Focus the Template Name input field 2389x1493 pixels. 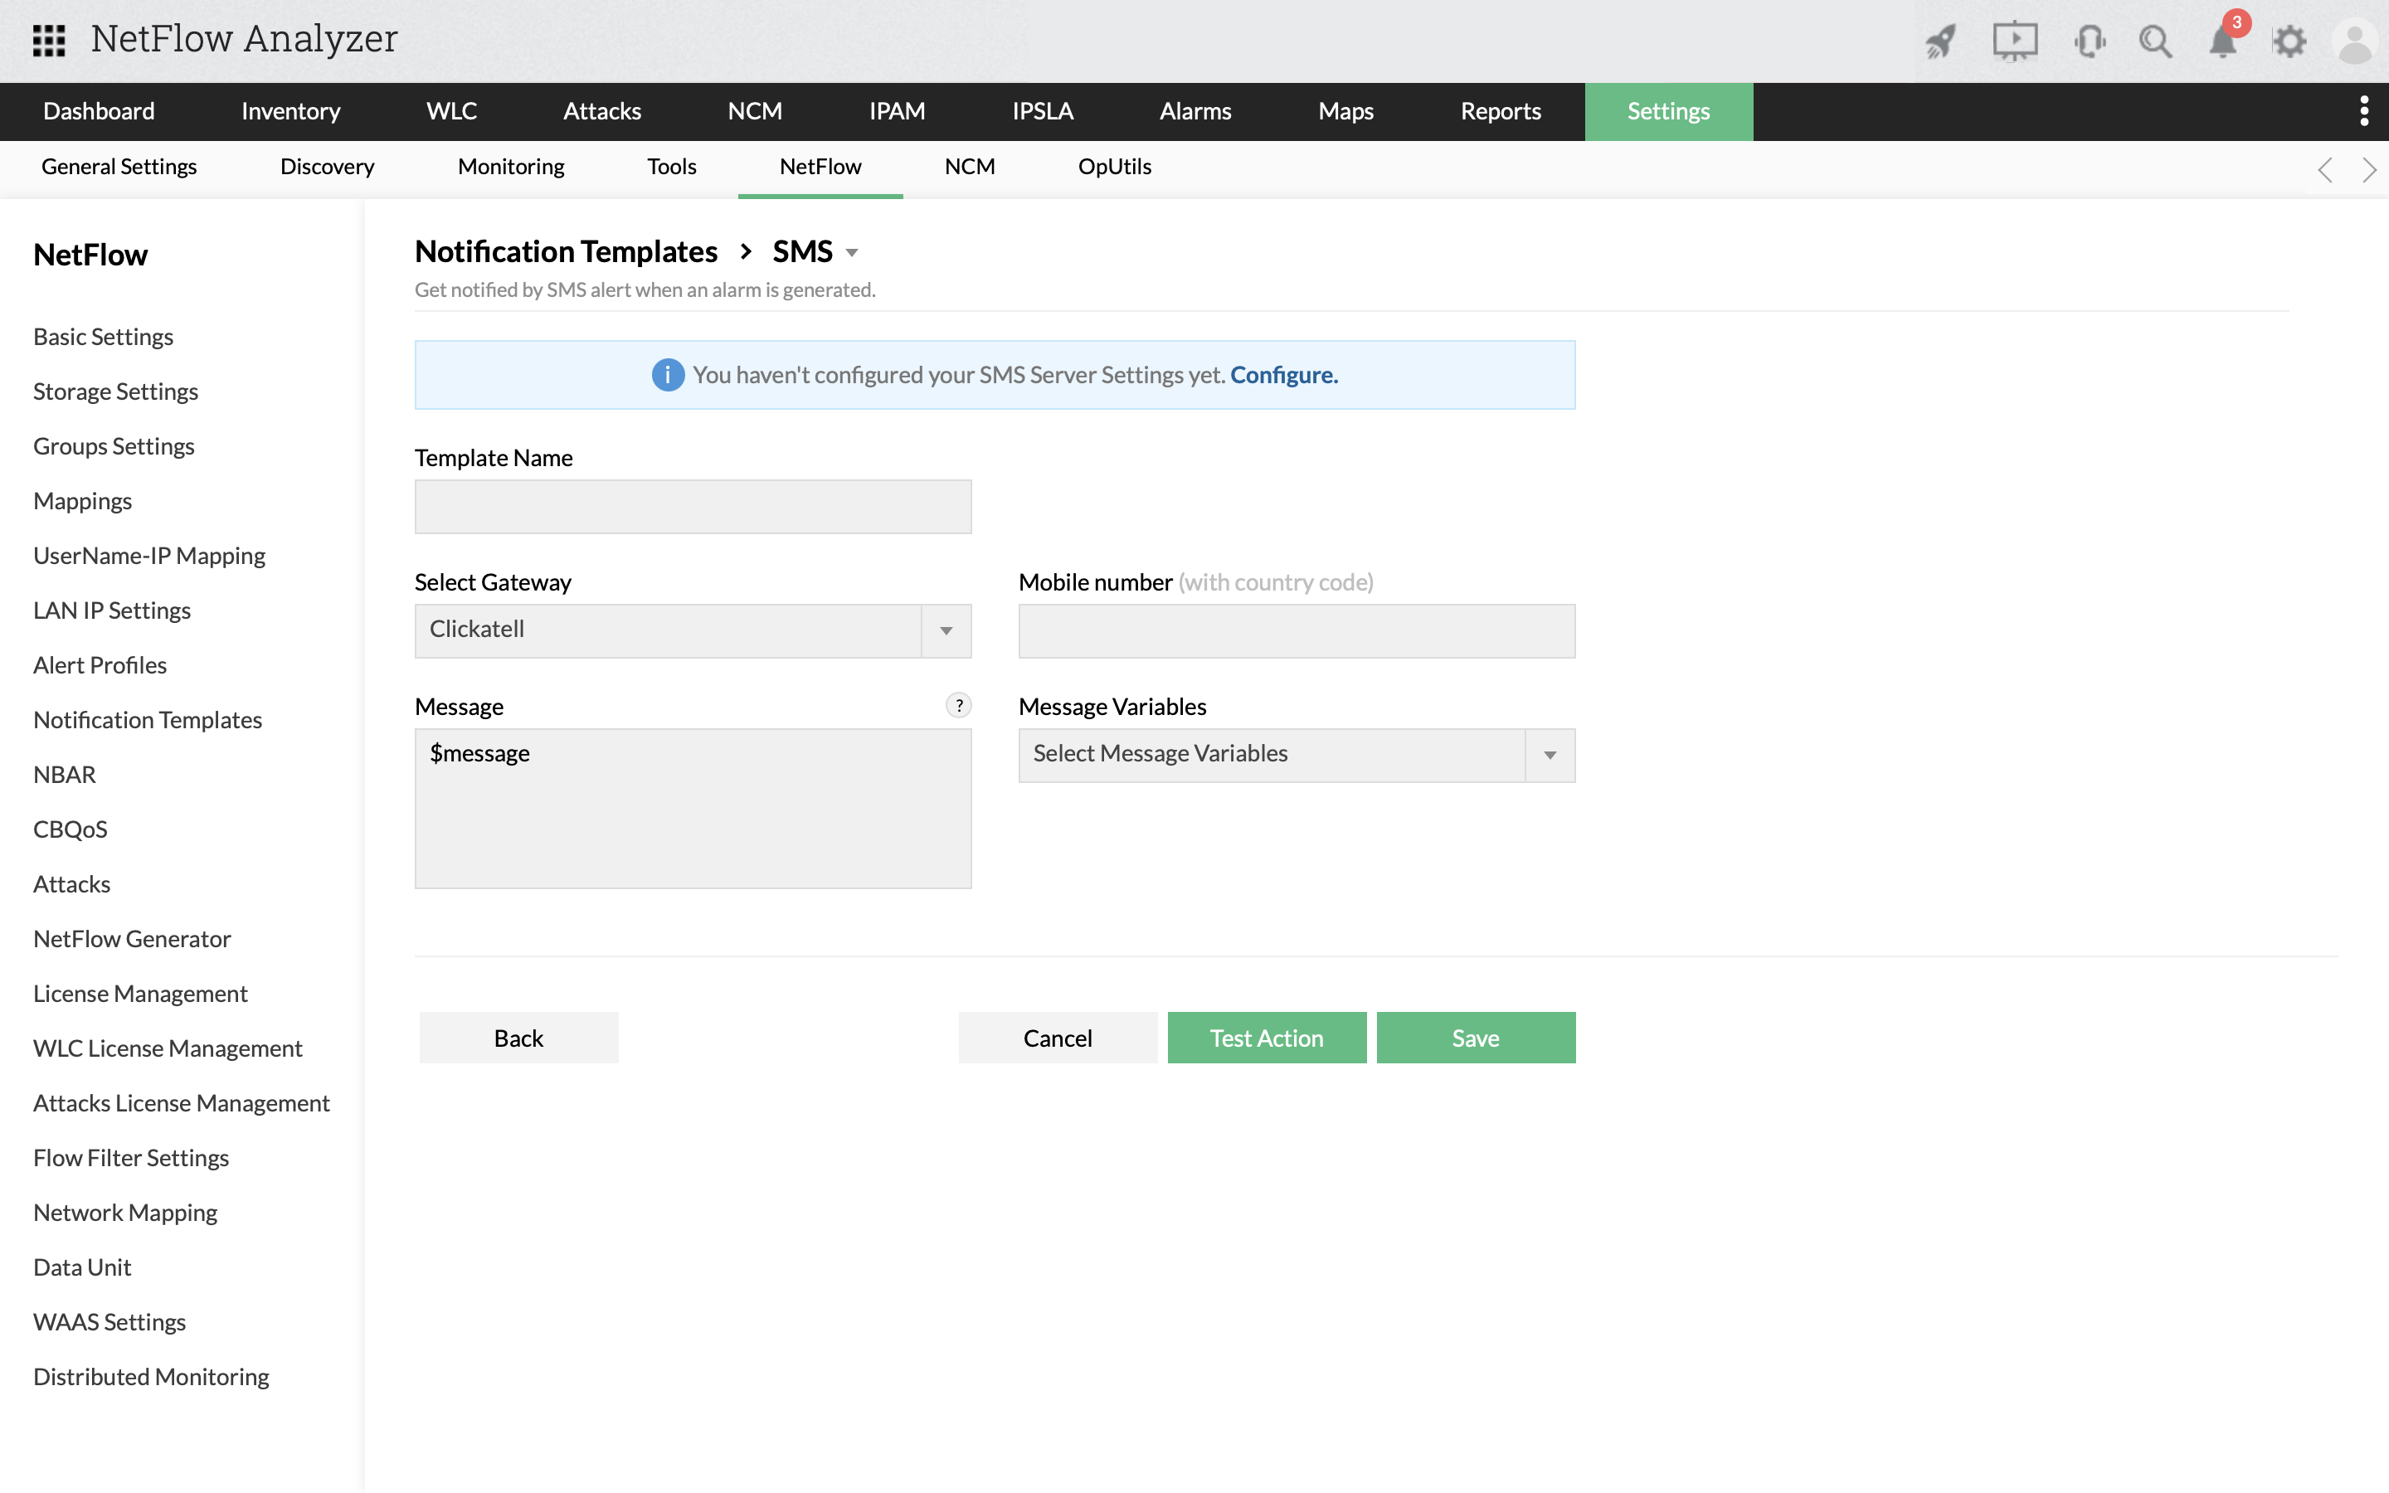[x=693, y=507]
